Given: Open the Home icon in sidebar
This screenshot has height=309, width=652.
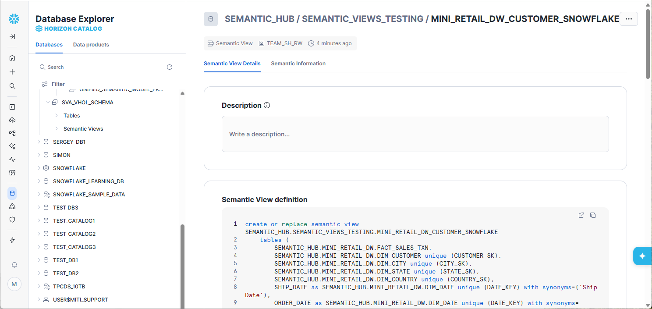Looking at the screenshot, I should pyautogui.click(x=12, y=58).
